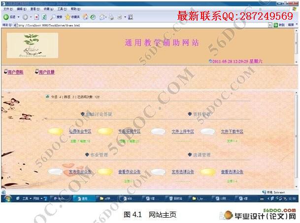
Task: Click the main content frame vertical scrollbar
Action: click(x=297, y=140)
